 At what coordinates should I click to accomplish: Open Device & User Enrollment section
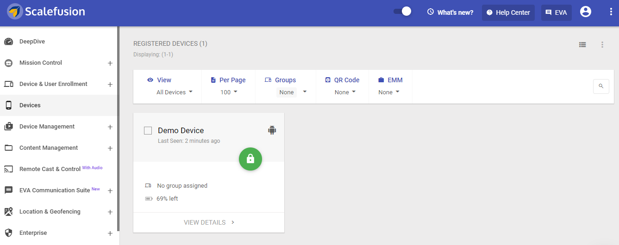pos(53,84)
